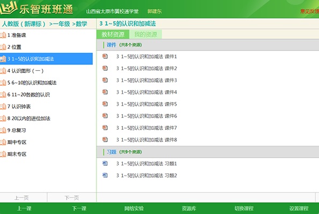Click the book icon beside 8 20以内的进位加法

tap(3, 119)
